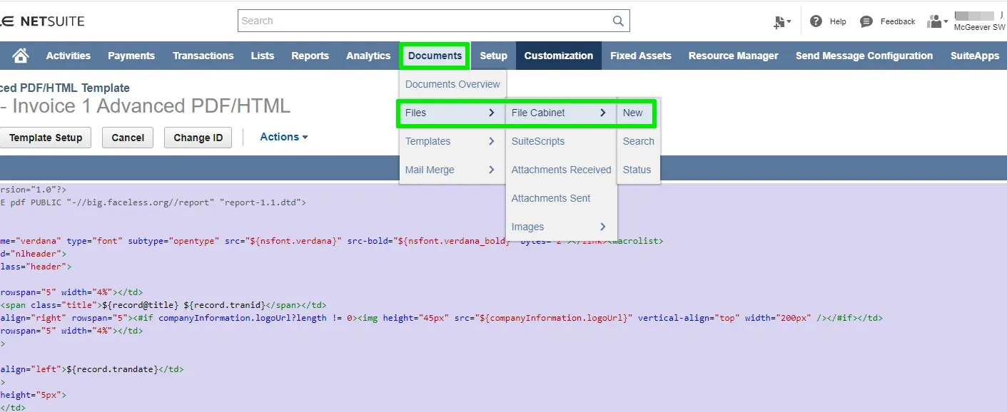This screenshot has width=1007, height=412.
Task: Open the Setup menu
Action: pyautogui.click(x=494, y=56)
